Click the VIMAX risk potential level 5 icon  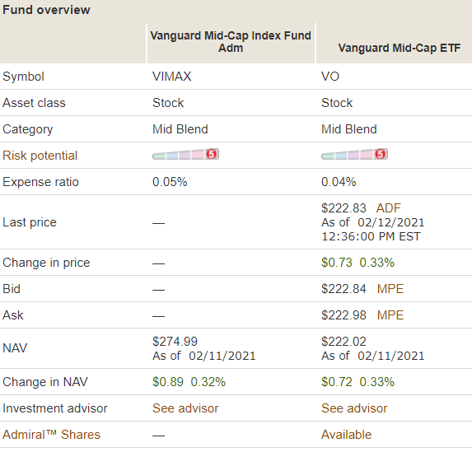coord(212,155)
